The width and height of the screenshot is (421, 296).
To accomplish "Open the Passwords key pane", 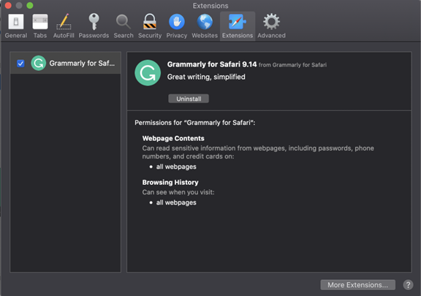I will point(94,26).
